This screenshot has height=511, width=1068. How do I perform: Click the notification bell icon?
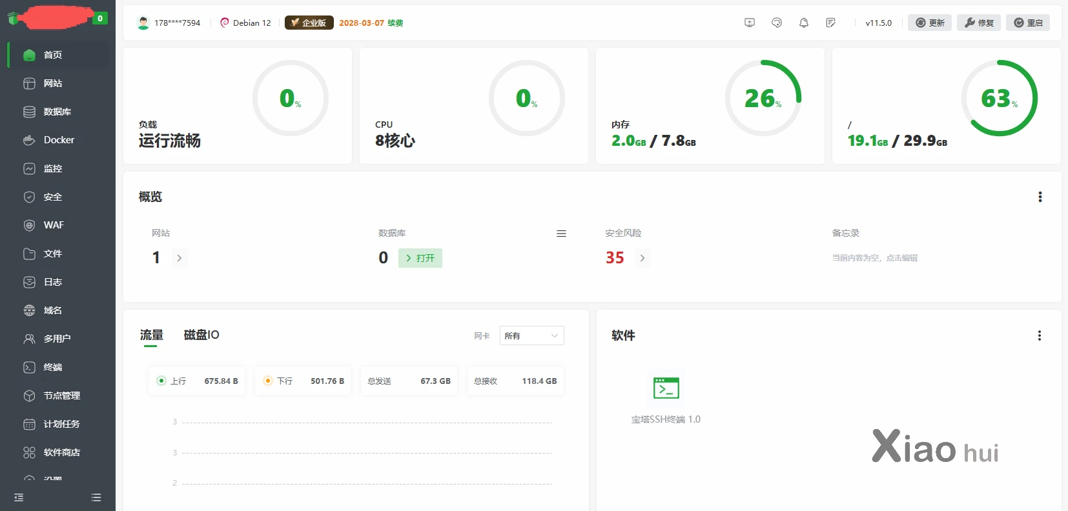[803, 23]
